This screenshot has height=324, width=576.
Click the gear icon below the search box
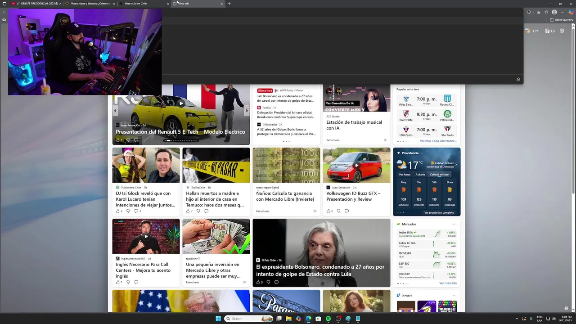click(x=518, y=80)
